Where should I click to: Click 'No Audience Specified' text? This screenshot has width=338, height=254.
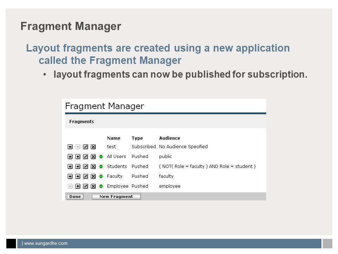click(183, 147)
